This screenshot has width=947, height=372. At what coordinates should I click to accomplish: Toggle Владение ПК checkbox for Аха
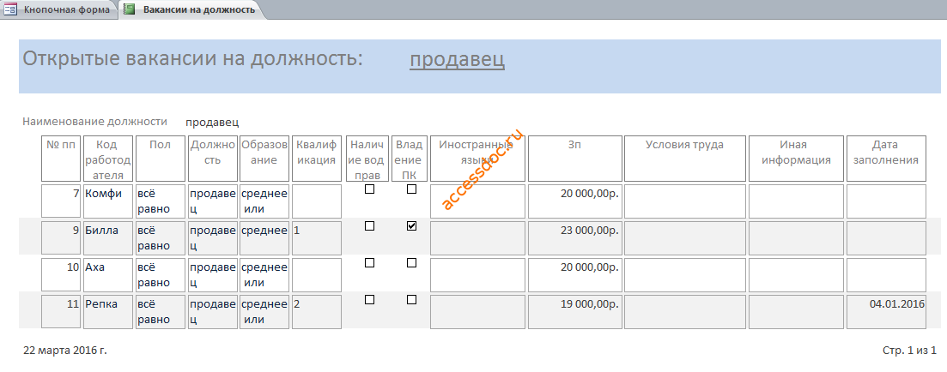pyautogui.click(x=412, y=263)
